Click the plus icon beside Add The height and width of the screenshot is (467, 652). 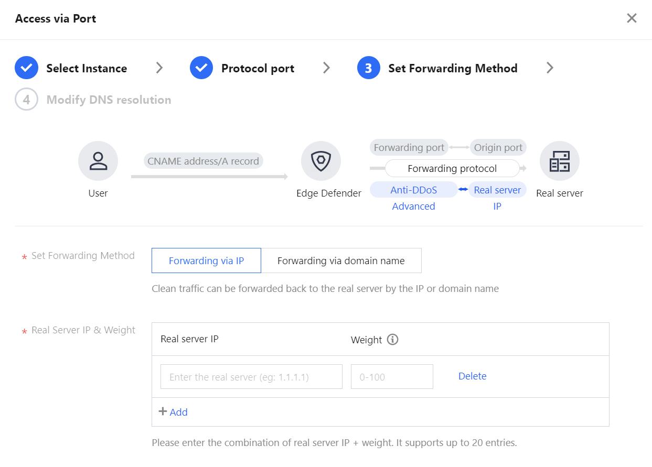[x=163, y=411]
